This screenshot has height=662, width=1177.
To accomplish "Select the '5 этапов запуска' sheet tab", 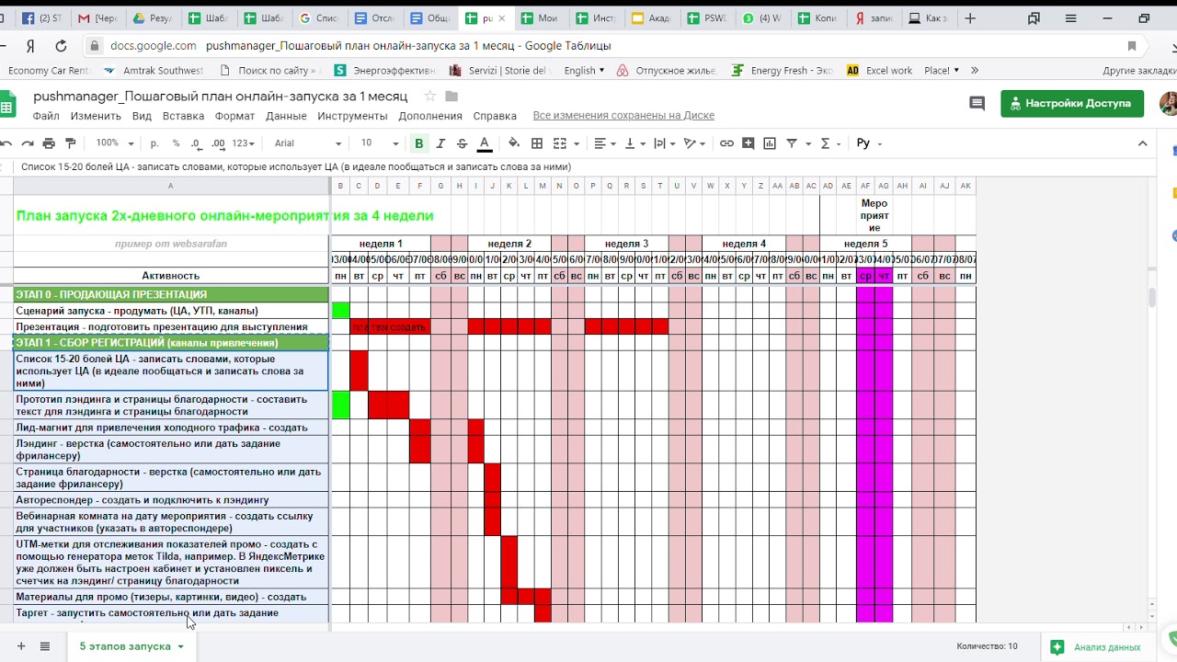I will click(x=131, y=646).
